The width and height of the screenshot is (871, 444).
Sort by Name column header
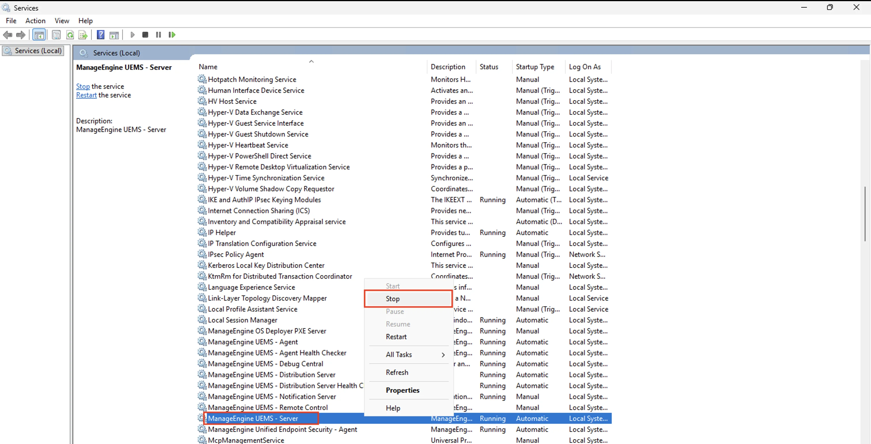(311, 67)
